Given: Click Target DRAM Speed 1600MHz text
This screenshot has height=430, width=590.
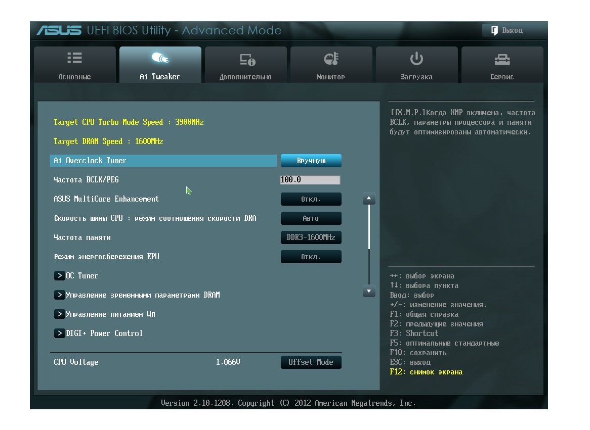Looking at the screenshot, I should click(108, 141).
